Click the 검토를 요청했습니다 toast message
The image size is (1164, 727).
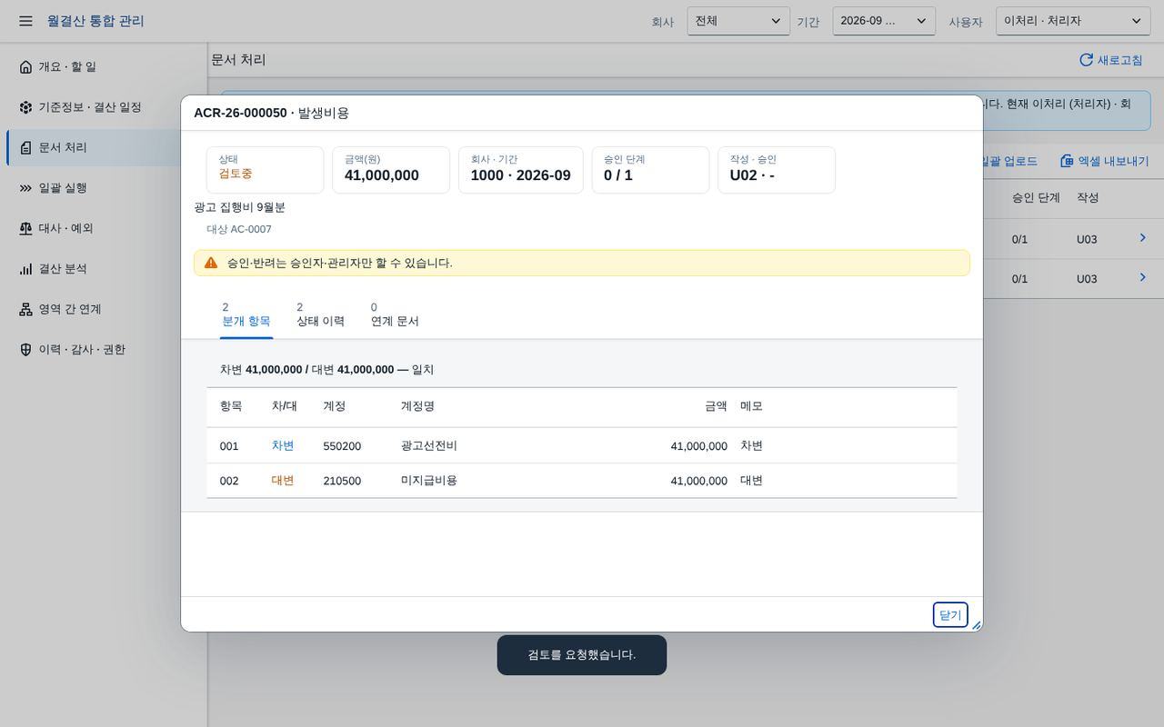[x=582, y=655]
